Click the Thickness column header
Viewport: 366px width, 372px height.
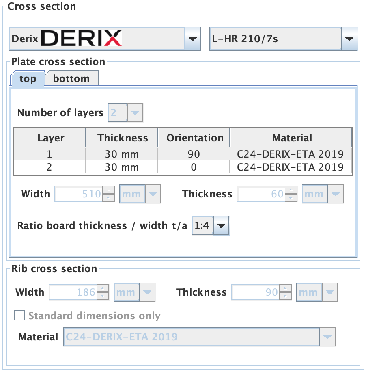(122, 138)
